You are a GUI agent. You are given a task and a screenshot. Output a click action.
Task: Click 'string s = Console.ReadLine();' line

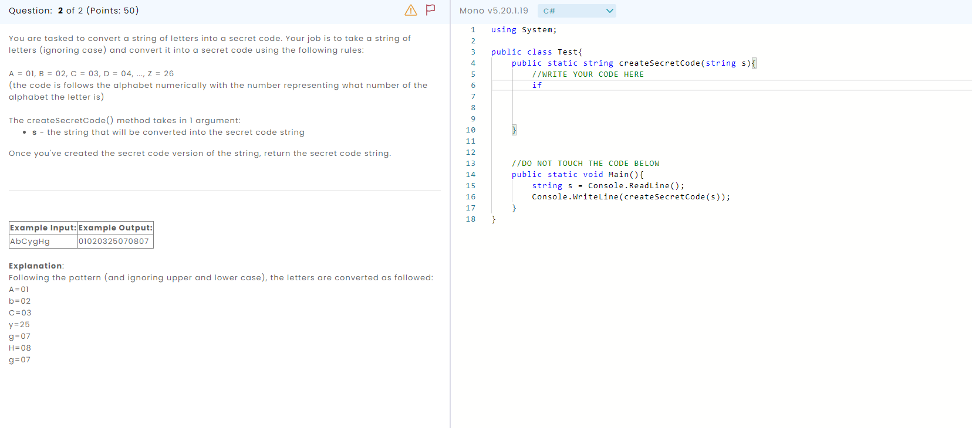[x=608, y=186]
